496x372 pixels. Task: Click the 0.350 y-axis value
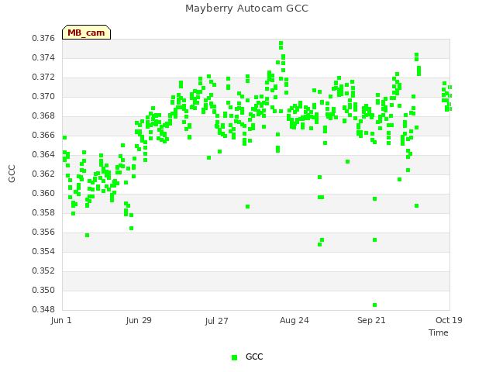43,290
